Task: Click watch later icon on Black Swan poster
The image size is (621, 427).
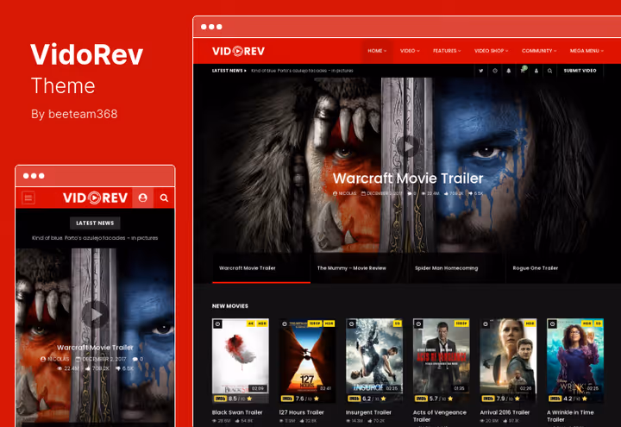Action: 217,324
